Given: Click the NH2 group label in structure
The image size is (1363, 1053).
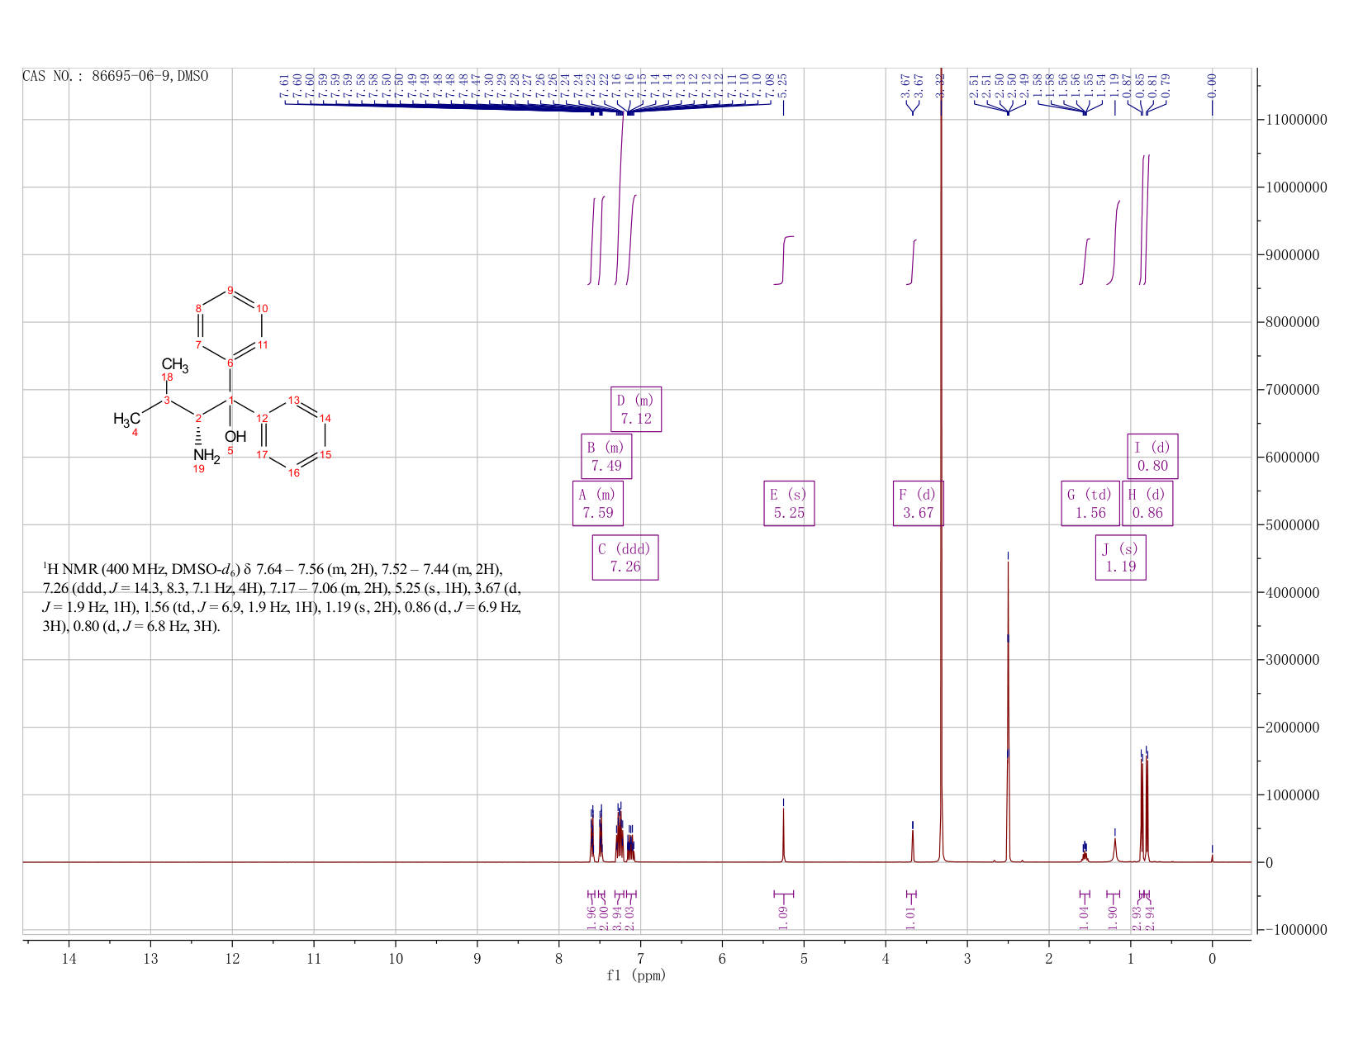Looking at the screenshot, I should click(x=206, y=456).
